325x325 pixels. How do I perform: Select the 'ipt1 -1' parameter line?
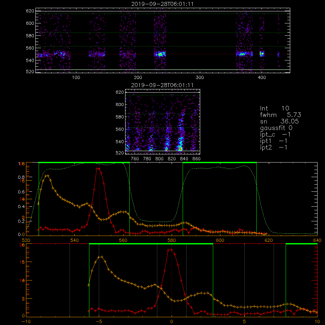pyautogui.click(x=274, y=141)
